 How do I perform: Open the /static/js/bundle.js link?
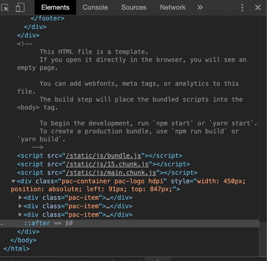pyautogui.click(x=103, y=155)
